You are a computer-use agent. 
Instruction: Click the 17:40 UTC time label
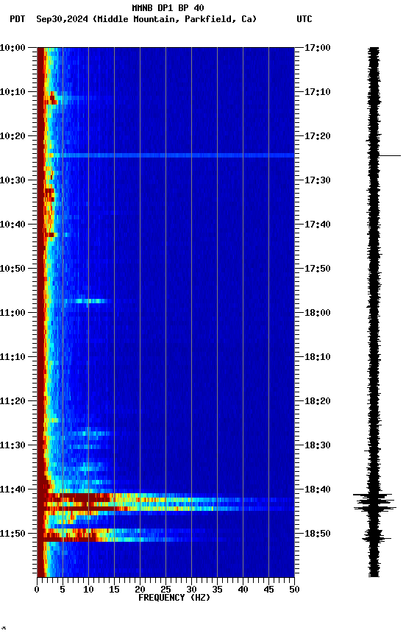pos(318,225)
